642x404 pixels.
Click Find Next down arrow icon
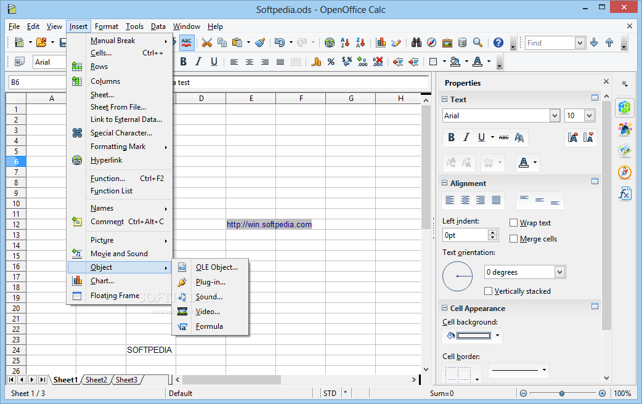[594, 42]
